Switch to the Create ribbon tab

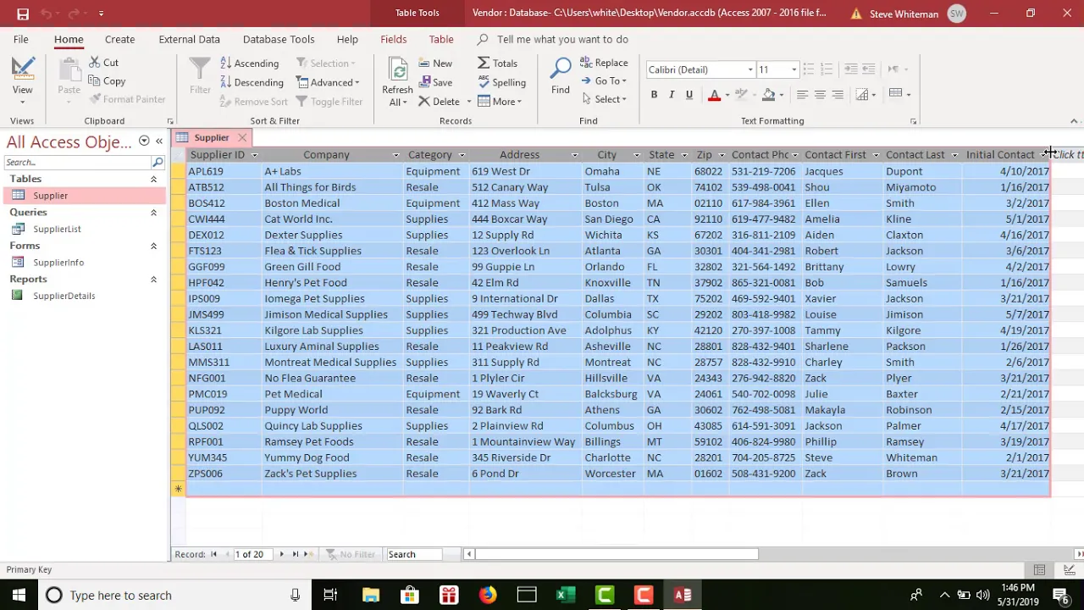pos(119,39)
